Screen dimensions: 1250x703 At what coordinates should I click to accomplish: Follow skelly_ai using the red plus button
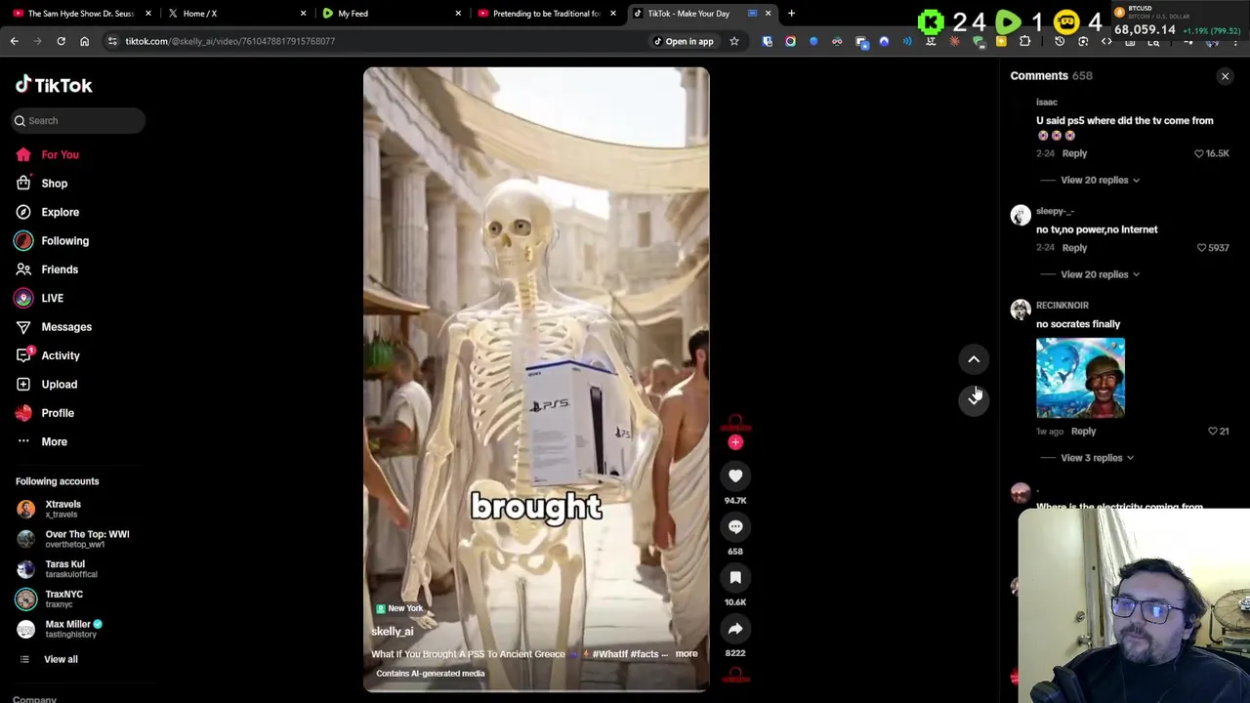(735, 442)
